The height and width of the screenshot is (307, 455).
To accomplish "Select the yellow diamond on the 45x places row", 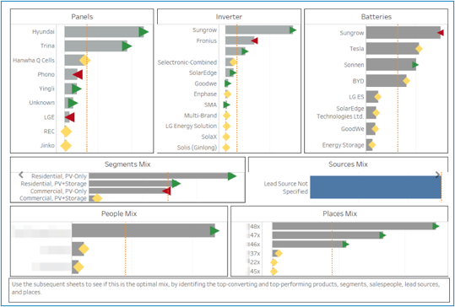I will click(274, 272).
